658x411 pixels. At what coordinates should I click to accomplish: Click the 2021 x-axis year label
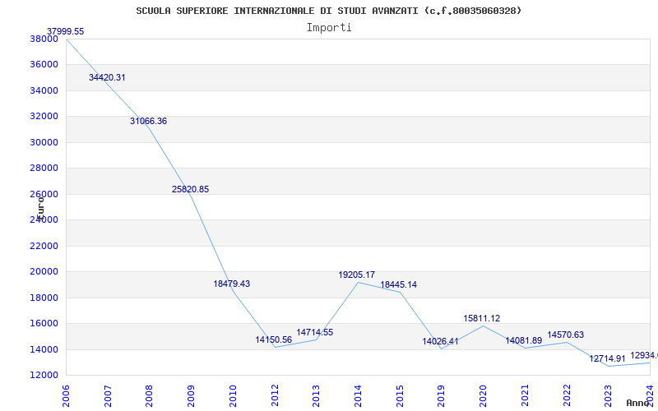click(x=525, y=395)
